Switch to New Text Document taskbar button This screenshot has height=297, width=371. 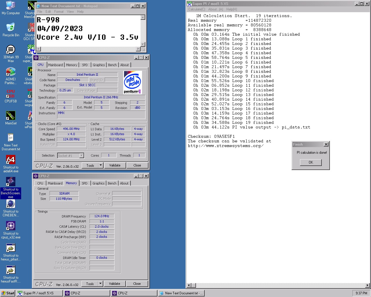tap(181, 293)
